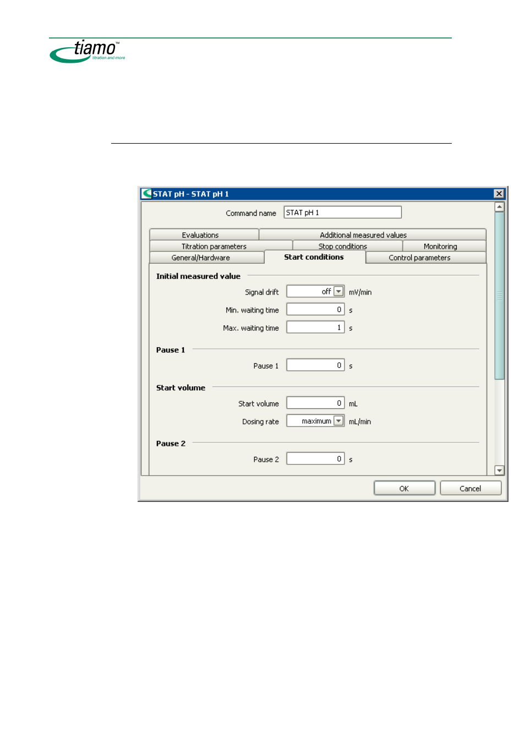The width and height of the screenshot is (525, 743).
Task: Confirm with the OK button
Action: (404, 488)
